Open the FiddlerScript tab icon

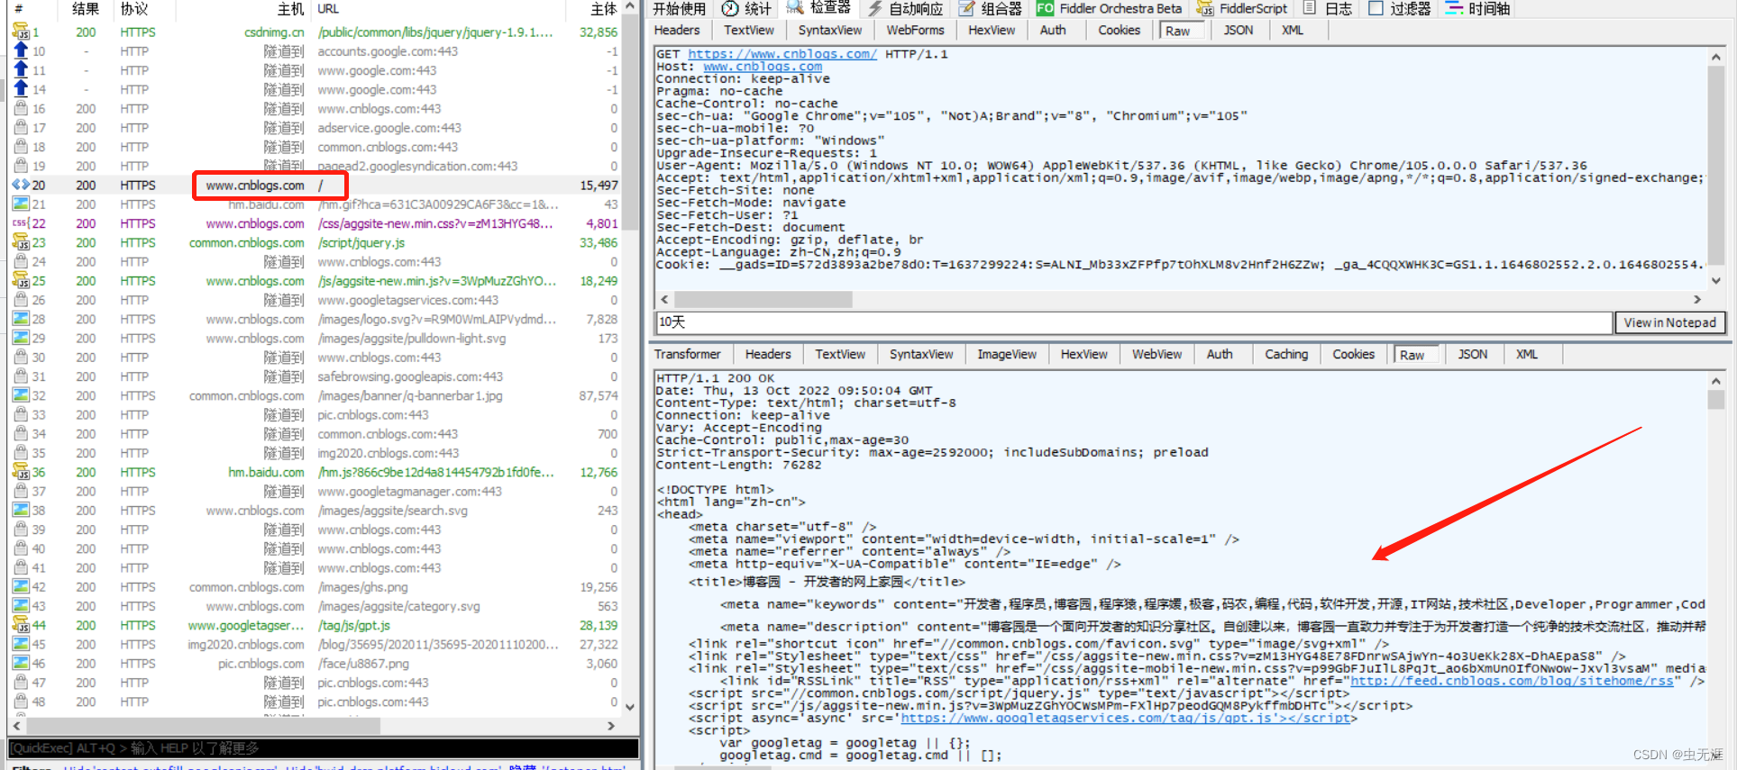(1205, 8)
